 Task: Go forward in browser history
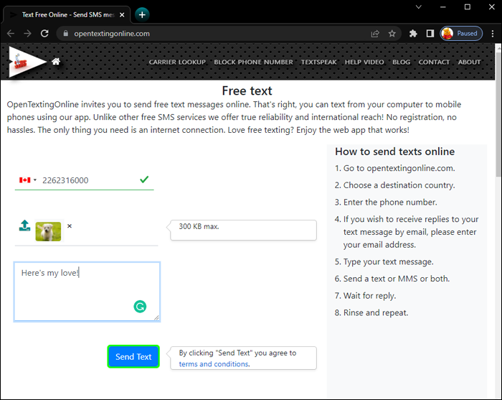tap(27, 34)
